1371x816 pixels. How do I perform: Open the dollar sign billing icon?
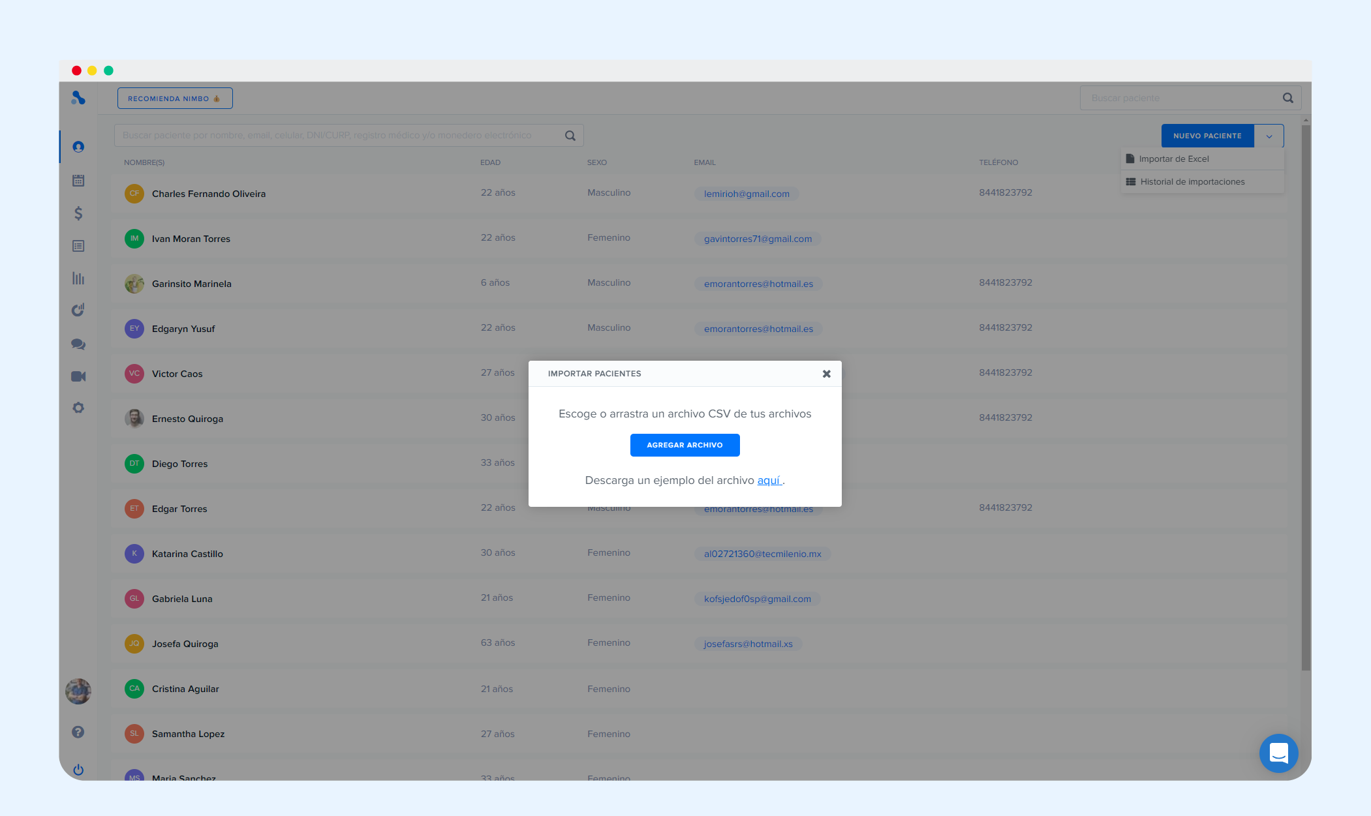coord(78,213)
